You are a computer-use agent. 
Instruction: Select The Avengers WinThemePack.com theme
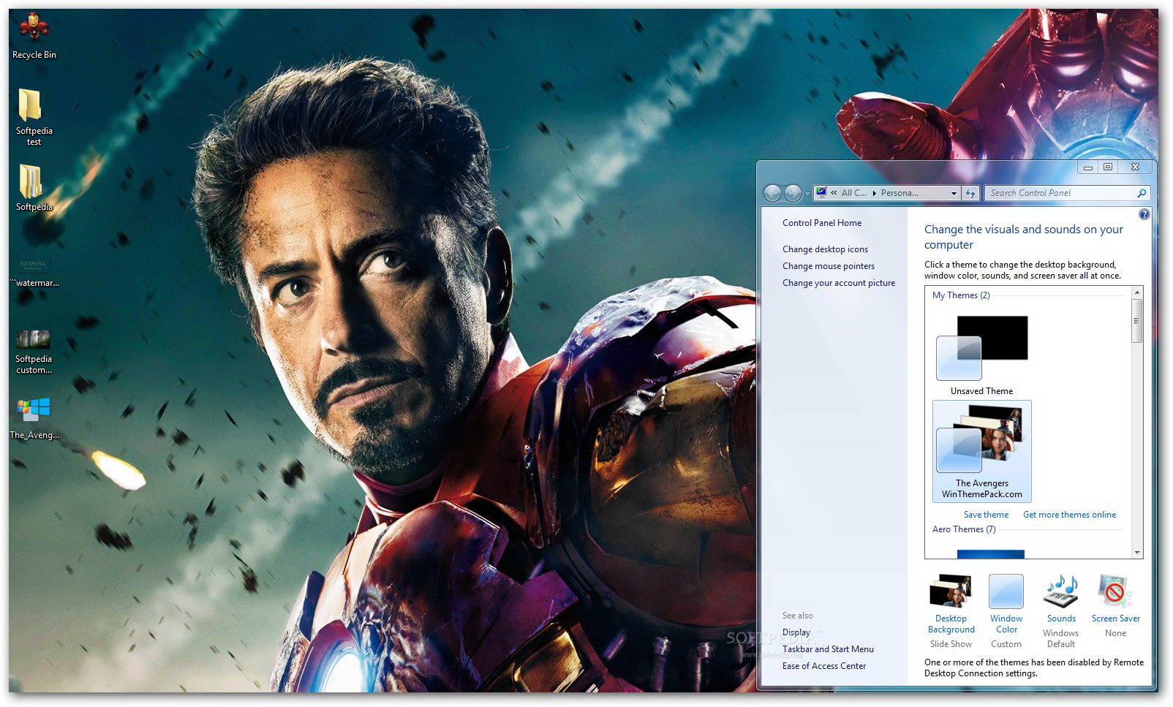[981, 450]
